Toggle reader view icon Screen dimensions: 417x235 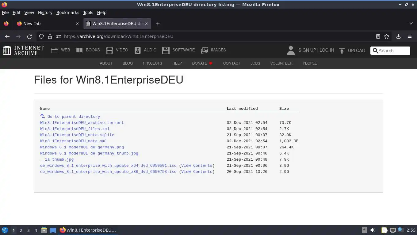[378, 36]
